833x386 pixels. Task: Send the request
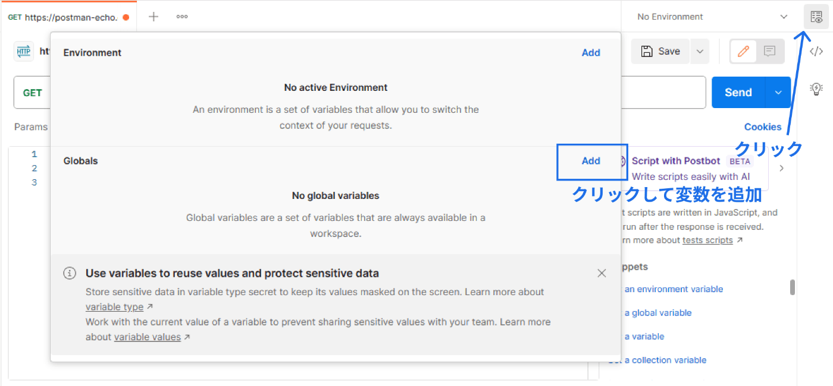(739, 93)
